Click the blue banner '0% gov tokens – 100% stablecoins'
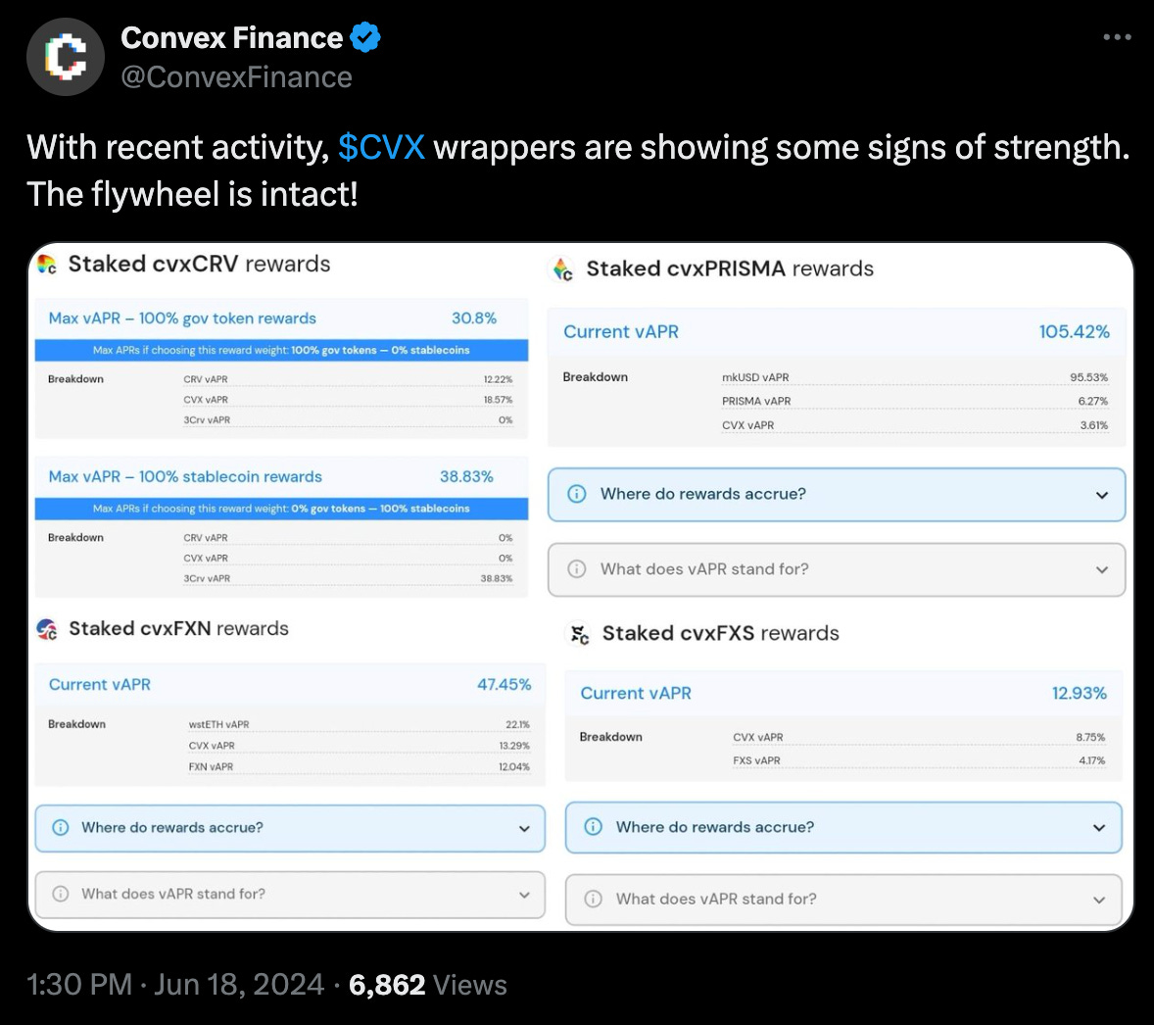 coord(281,509)
